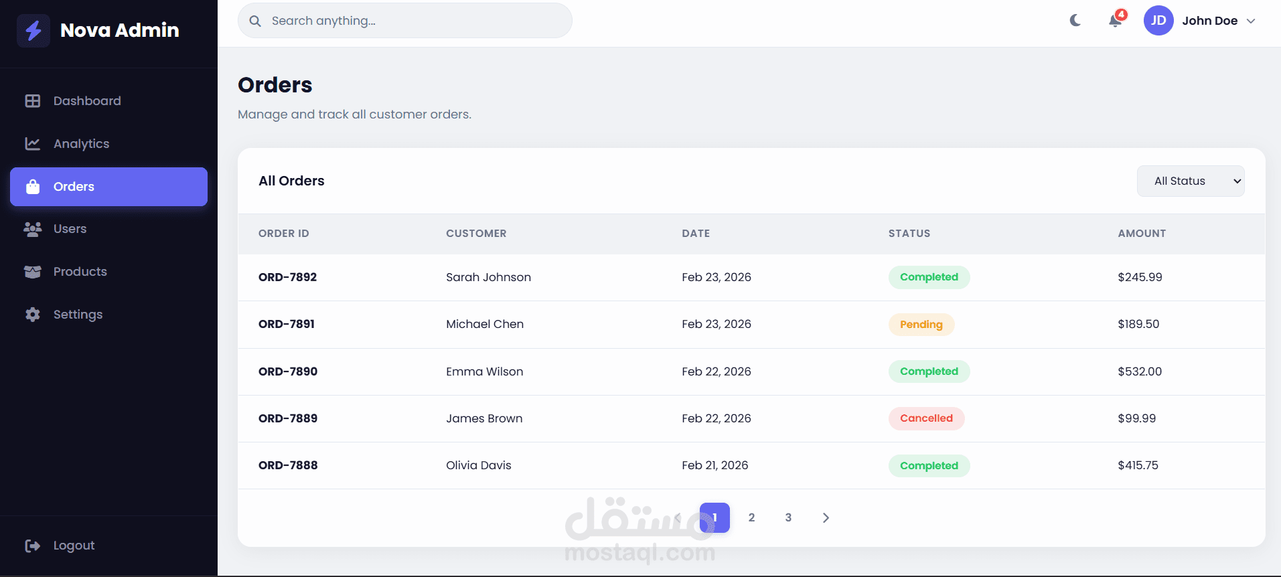Click the Analytics chart icon
The image size is (1281, 577).
click(x=33, y=144)
